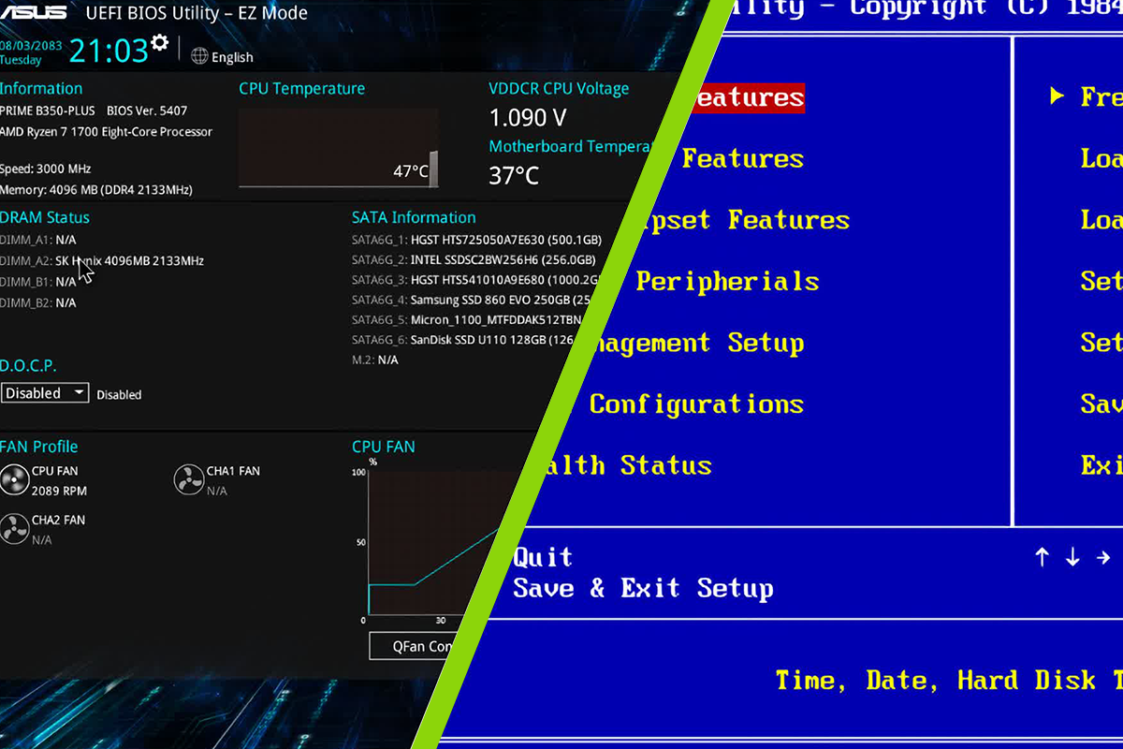Click the CPU FAN curve graph

435,543
